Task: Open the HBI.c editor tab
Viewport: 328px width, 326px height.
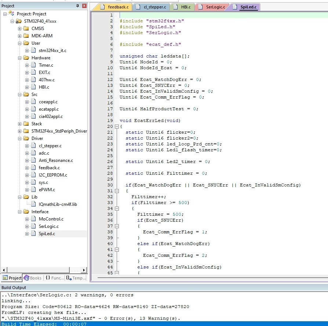Action: coord(182,7)
